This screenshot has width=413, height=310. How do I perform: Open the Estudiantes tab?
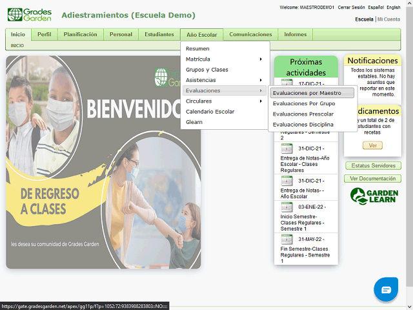coord(159,34)
